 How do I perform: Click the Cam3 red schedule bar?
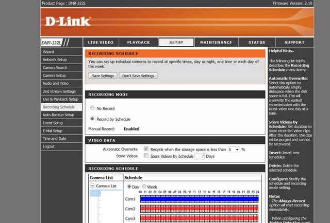199,218
